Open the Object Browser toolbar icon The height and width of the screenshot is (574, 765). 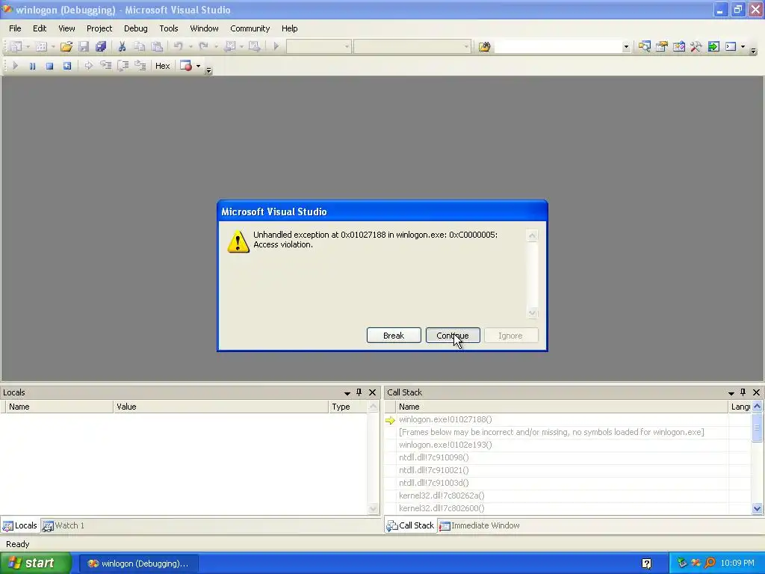[x=678, y=47]
